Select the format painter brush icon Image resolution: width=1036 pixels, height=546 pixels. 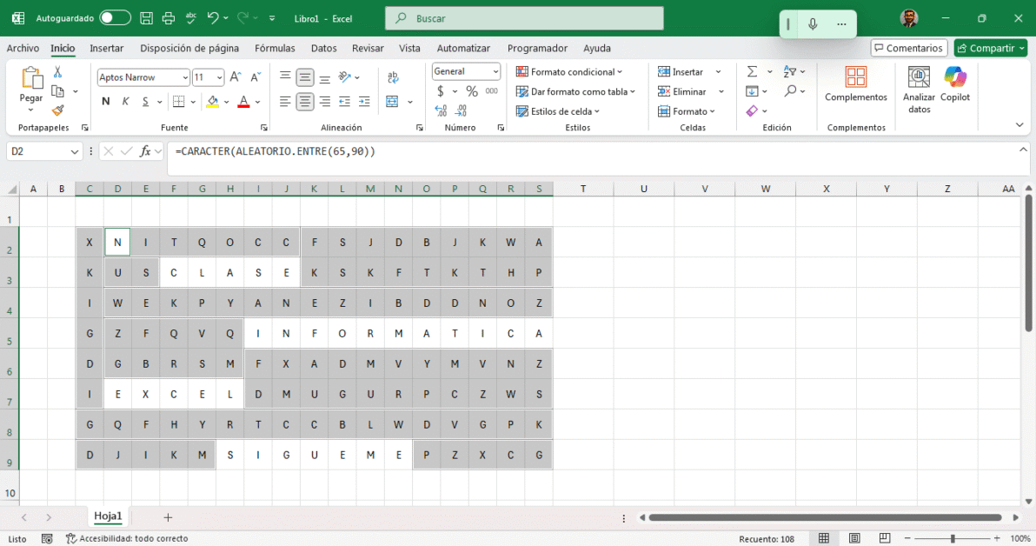[x=58, y=110]
